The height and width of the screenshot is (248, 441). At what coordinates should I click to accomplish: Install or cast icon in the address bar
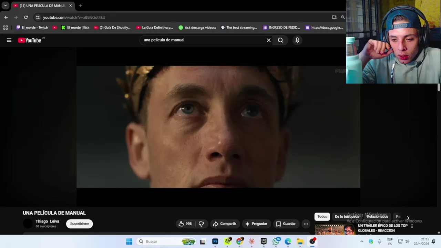(334, 17)
